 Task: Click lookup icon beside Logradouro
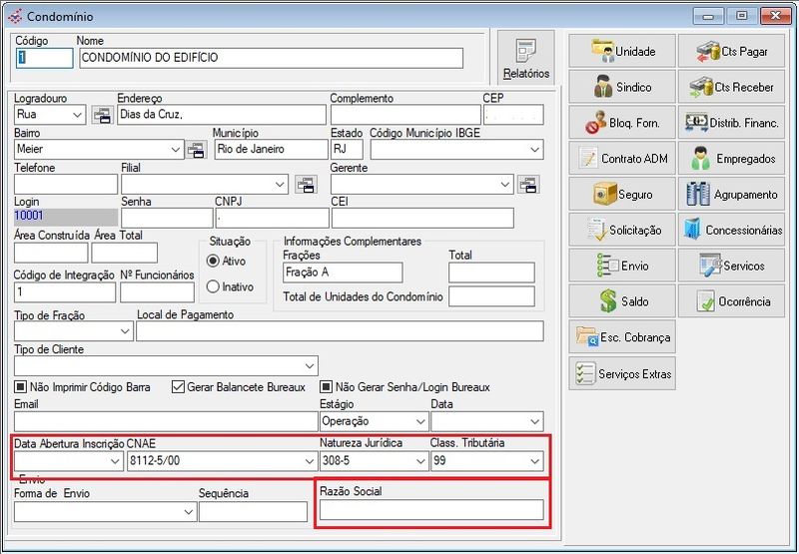coord(103,115)
